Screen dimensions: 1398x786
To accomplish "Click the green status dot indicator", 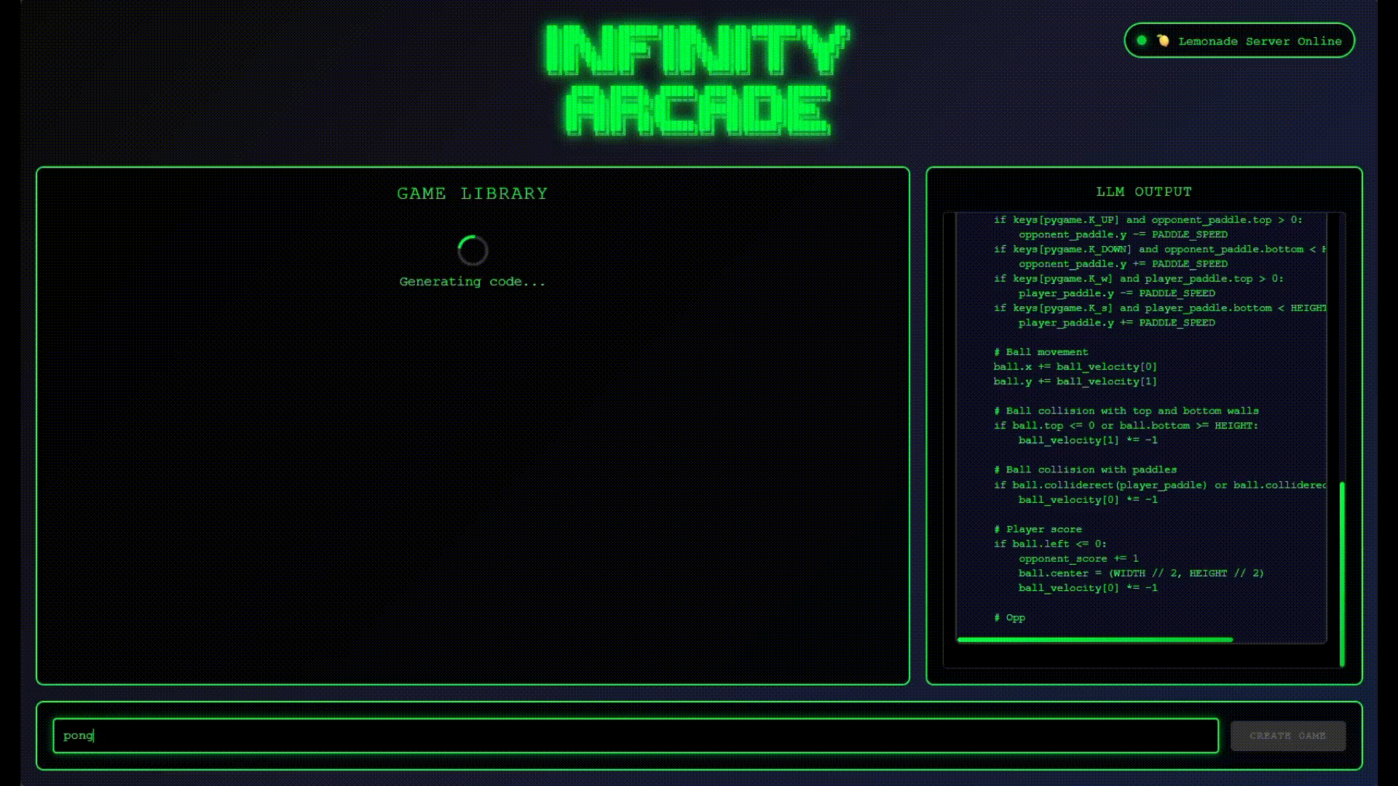I will 1141,41.
